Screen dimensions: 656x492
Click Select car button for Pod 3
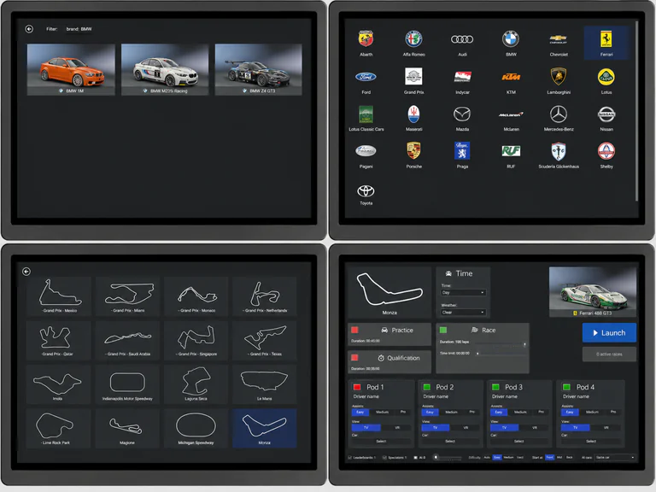click(519, 442)
